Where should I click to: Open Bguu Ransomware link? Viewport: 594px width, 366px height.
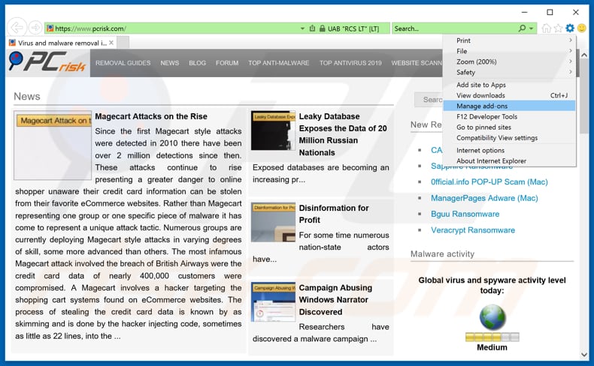coord(465,214)
